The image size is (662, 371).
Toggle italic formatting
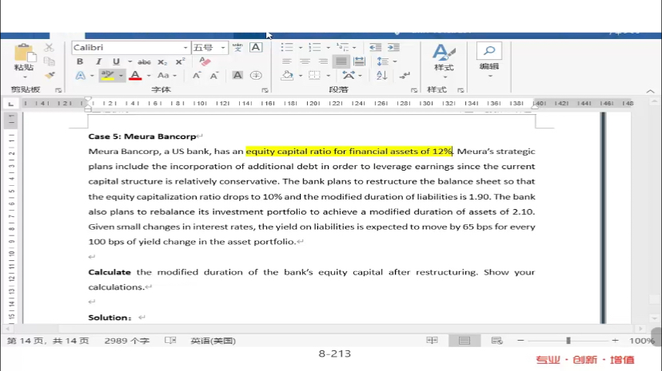click(x=99, y=61)
